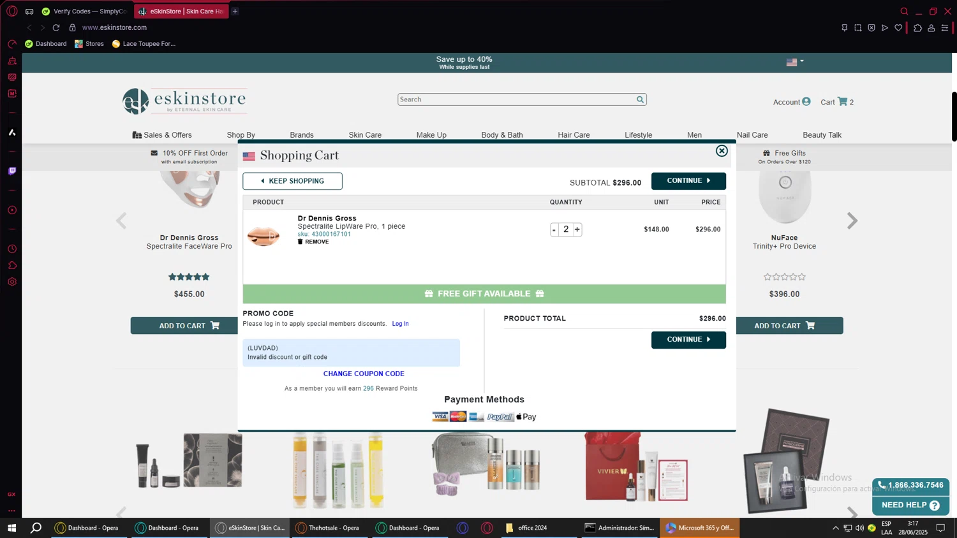Open the Sales & Offers menu
The width and height of the screenshot is (957, 538).
click(162, 135)
